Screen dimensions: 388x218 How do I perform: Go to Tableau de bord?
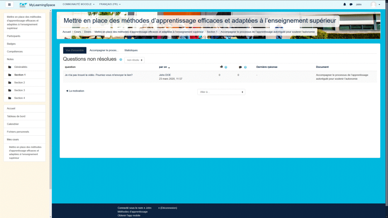(25, 116)
